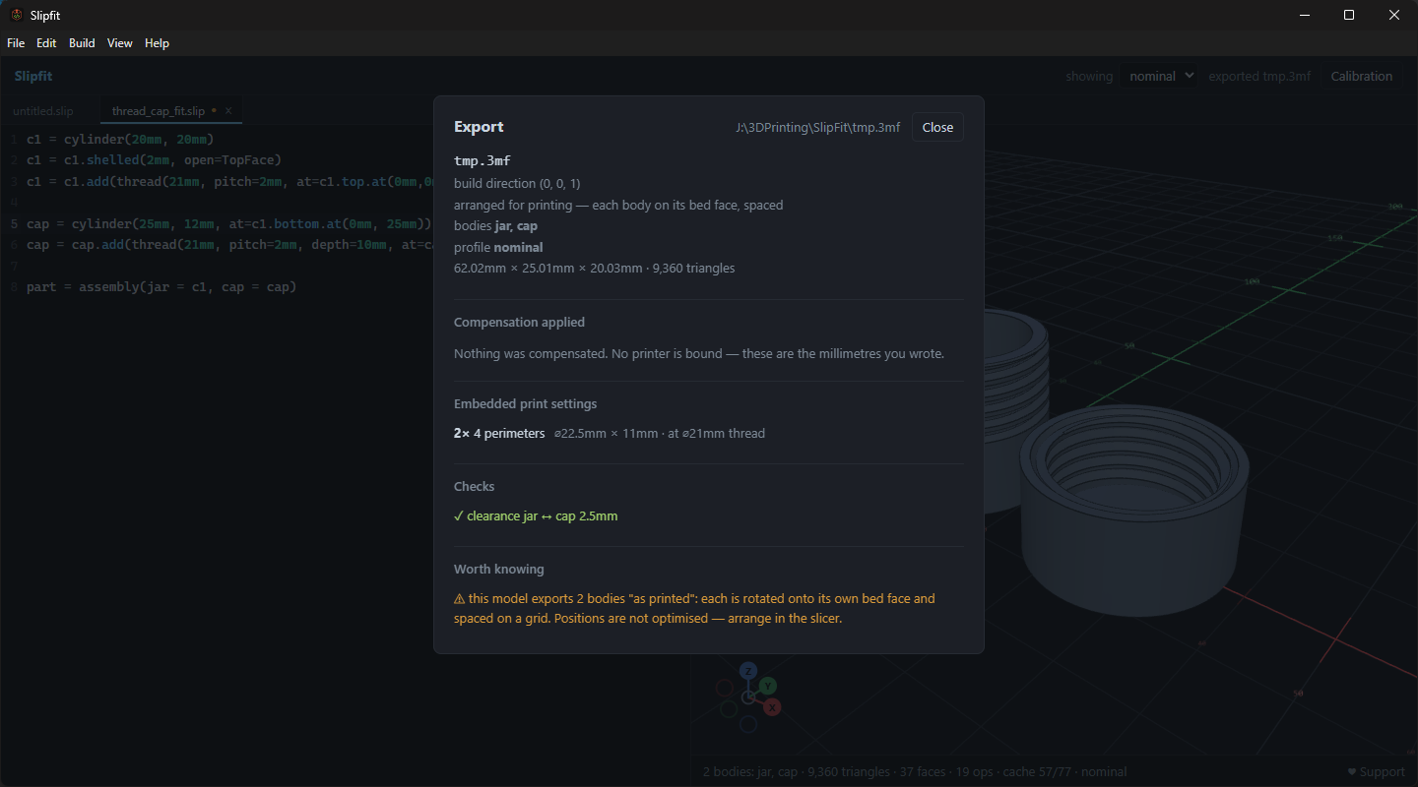Open the Build menu
Screen dimensions: 1418x787
[x=82, y=43]
